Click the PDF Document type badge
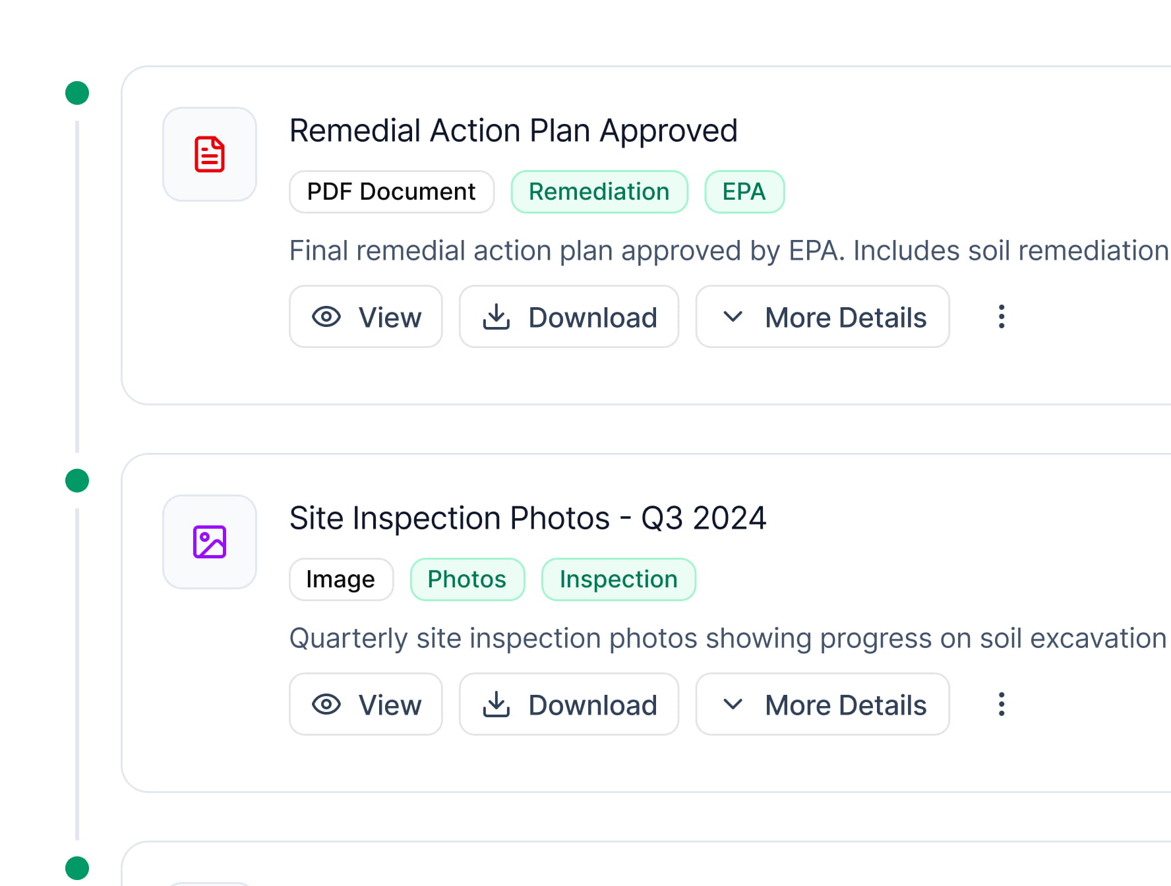This screenshot has width=1171, height=886. pos(391,192)
